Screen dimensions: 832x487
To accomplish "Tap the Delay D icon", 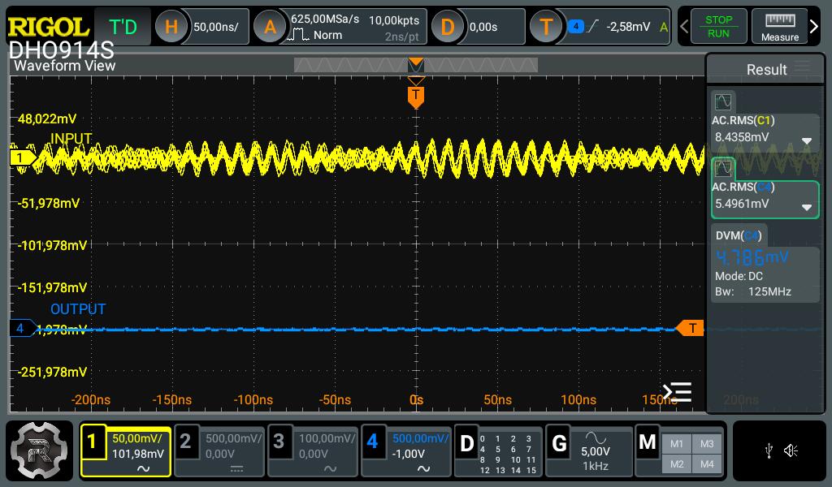I will click(x=448, y=27).
